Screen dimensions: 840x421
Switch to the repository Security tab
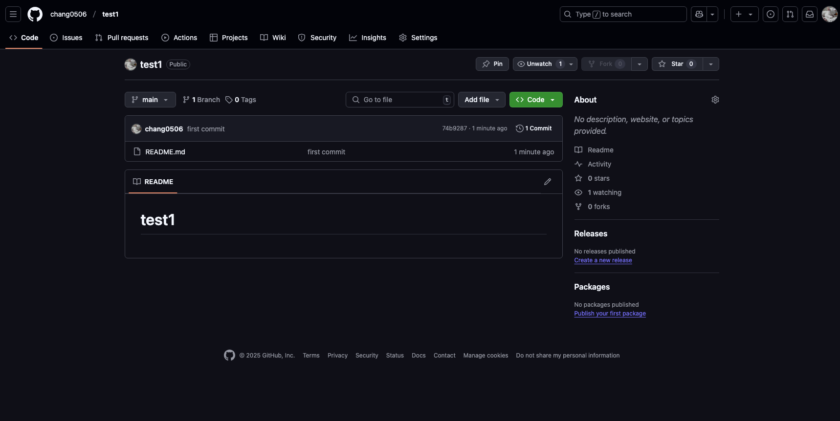(x=317, y=38)
